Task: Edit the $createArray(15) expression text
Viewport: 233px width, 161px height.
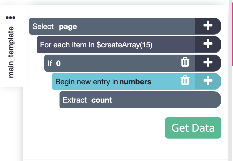Action: pos(124,45)
